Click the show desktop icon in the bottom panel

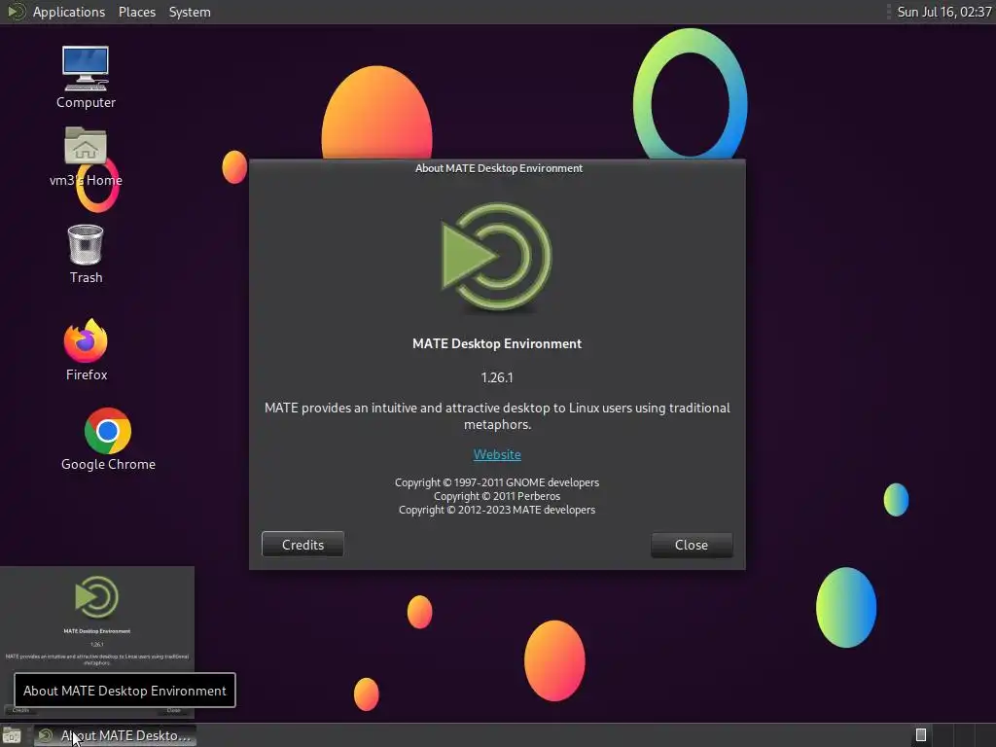click(x=12, y=735)
